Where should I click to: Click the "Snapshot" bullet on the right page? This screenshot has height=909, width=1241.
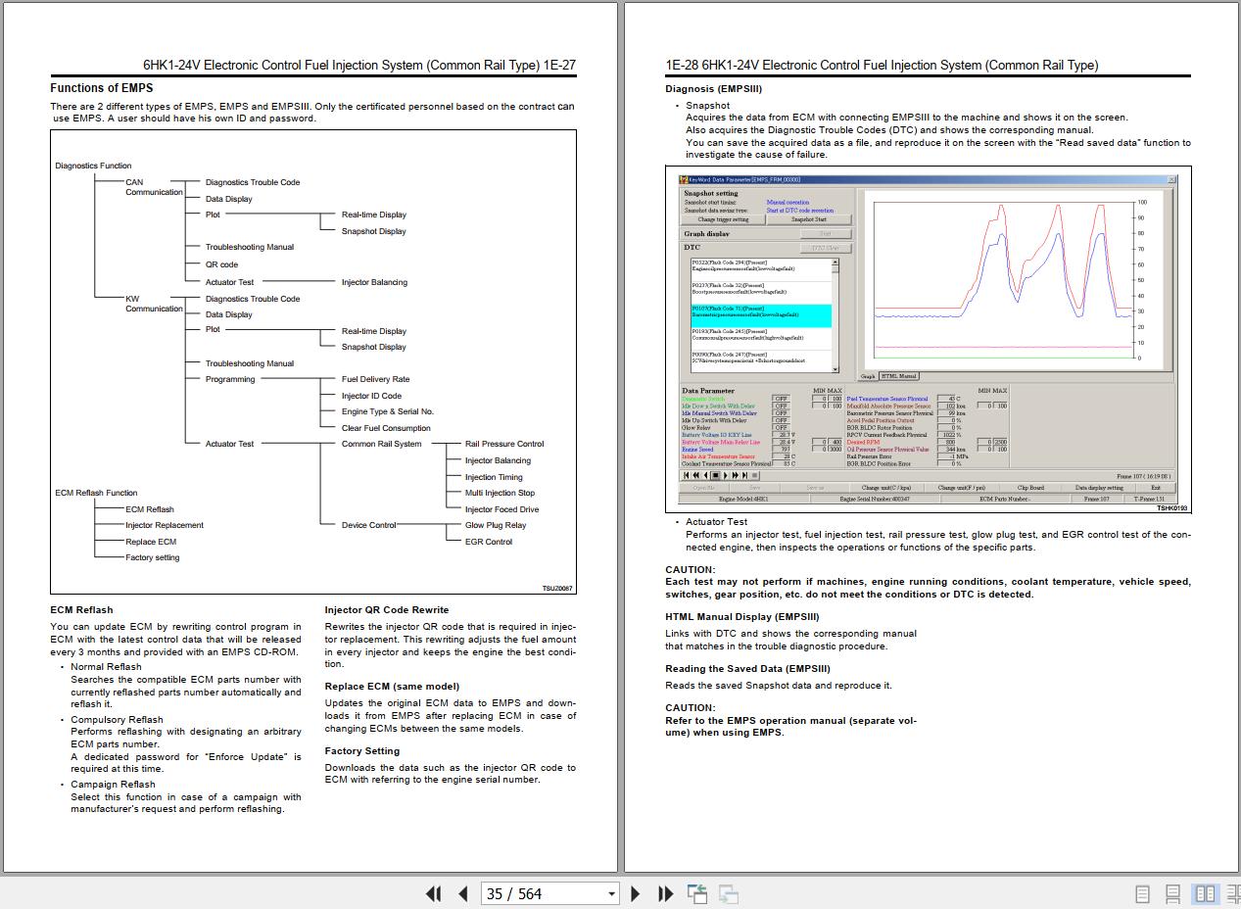(x=707, y=106)
